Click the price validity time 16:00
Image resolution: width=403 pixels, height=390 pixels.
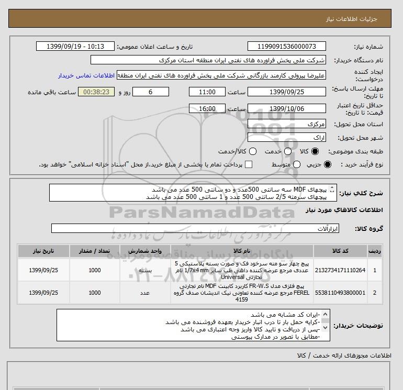(x=207, y=108)
